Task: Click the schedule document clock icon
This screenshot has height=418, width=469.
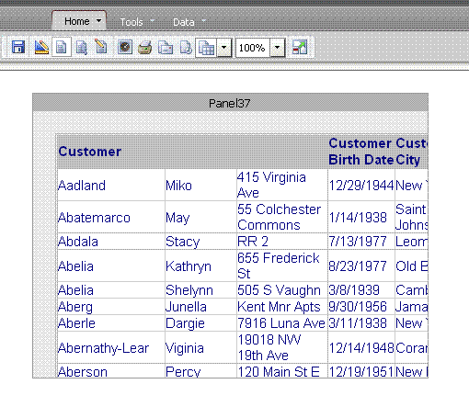Action: click(186, 48)
